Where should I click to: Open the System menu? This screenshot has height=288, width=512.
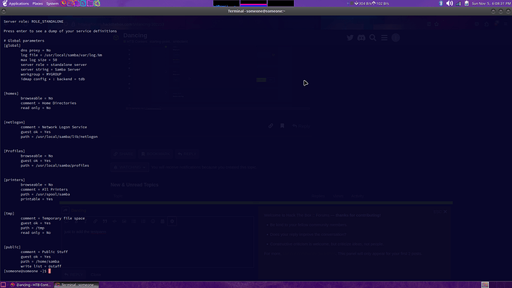tap(52, 4)
